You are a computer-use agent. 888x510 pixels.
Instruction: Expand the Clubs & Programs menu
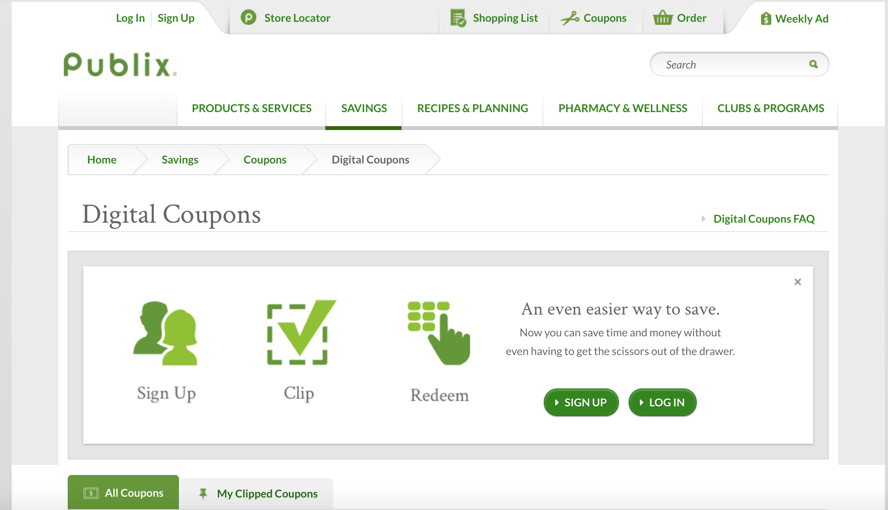(770, 108)
